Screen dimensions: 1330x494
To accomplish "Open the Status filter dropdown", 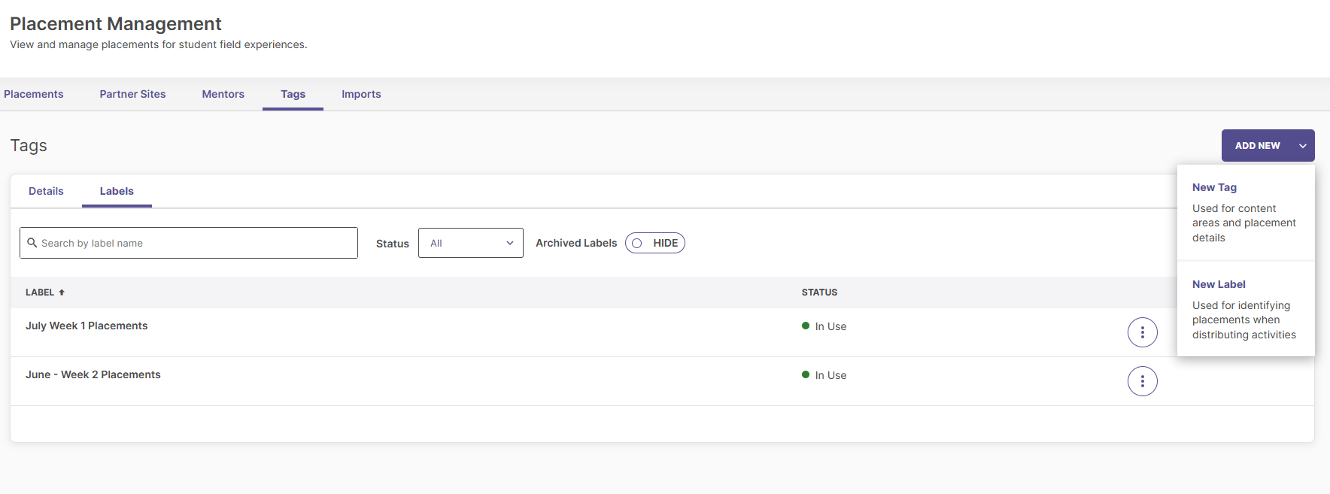I will [471, 243].
